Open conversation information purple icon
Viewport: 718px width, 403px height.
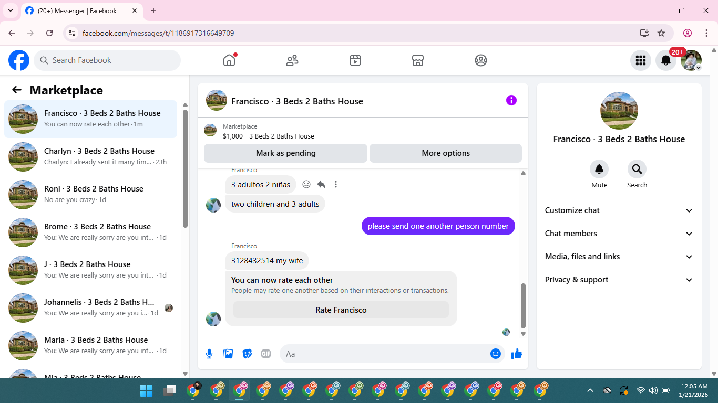pyautogui.click(x=511, y=100)
